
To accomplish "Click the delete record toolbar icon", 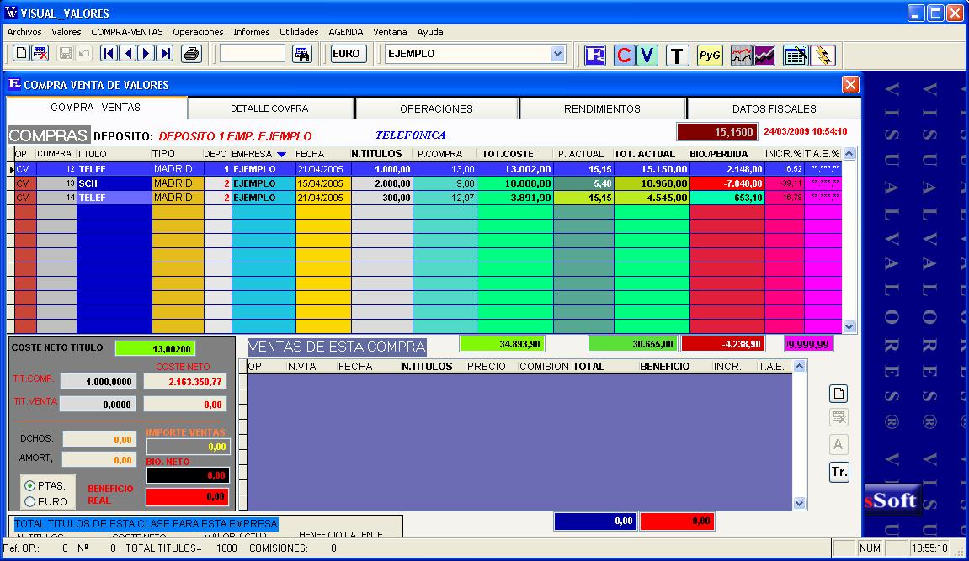I will click(40, 54).
